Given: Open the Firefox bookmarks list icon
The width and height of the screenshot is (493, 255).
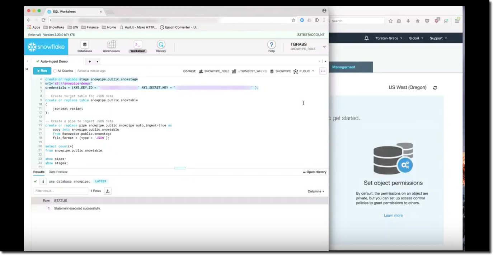Looking at the screenshot, I should (x=399, y=21).
